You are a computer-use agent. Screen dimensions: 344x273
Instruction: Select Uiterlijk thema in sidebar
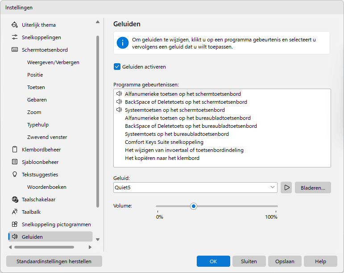click(x=39, y=25)
